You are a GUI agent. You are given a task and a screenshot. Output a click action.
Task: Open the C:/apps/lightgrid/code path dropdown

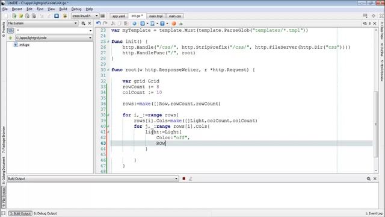point(54,38)
